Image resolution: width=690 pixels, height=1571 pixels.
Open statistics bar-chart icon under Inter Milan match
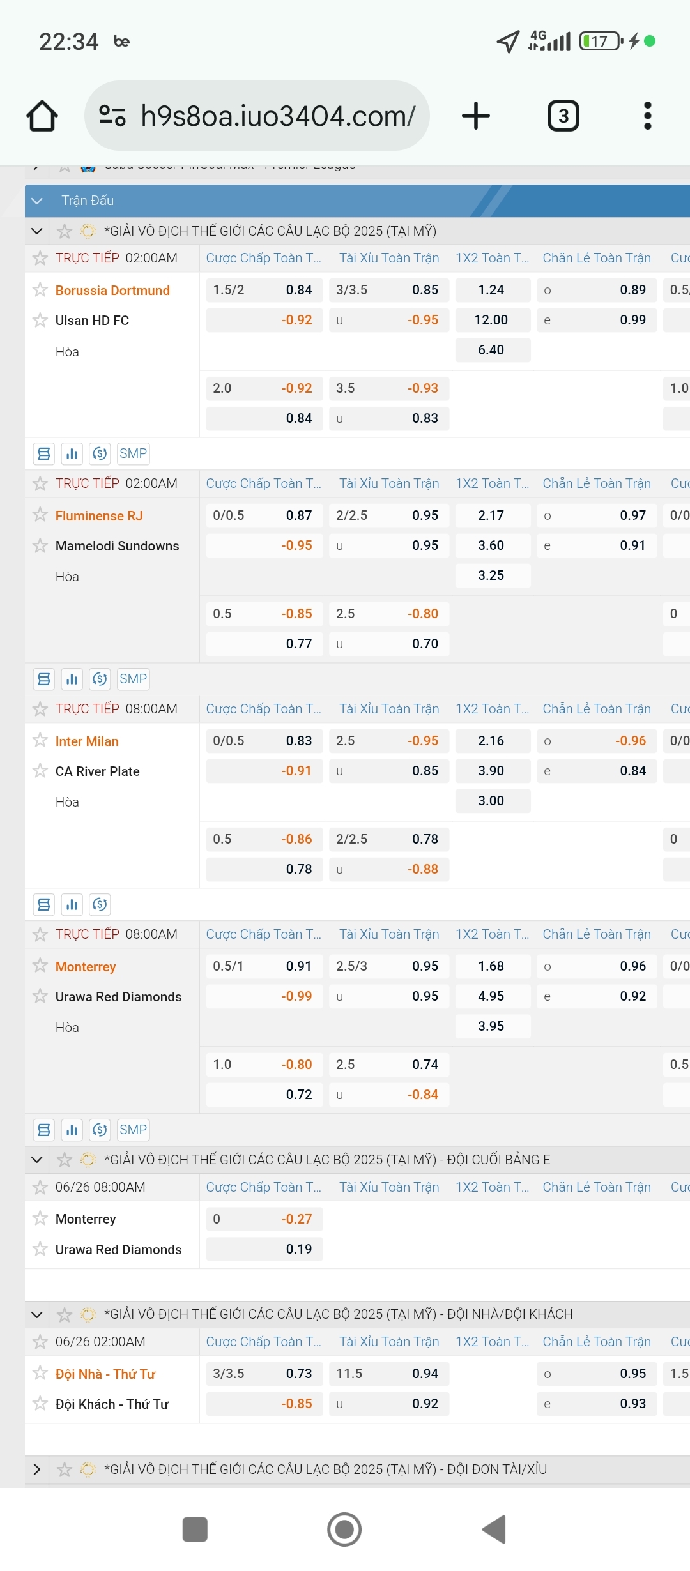click(x=72, y=904)
